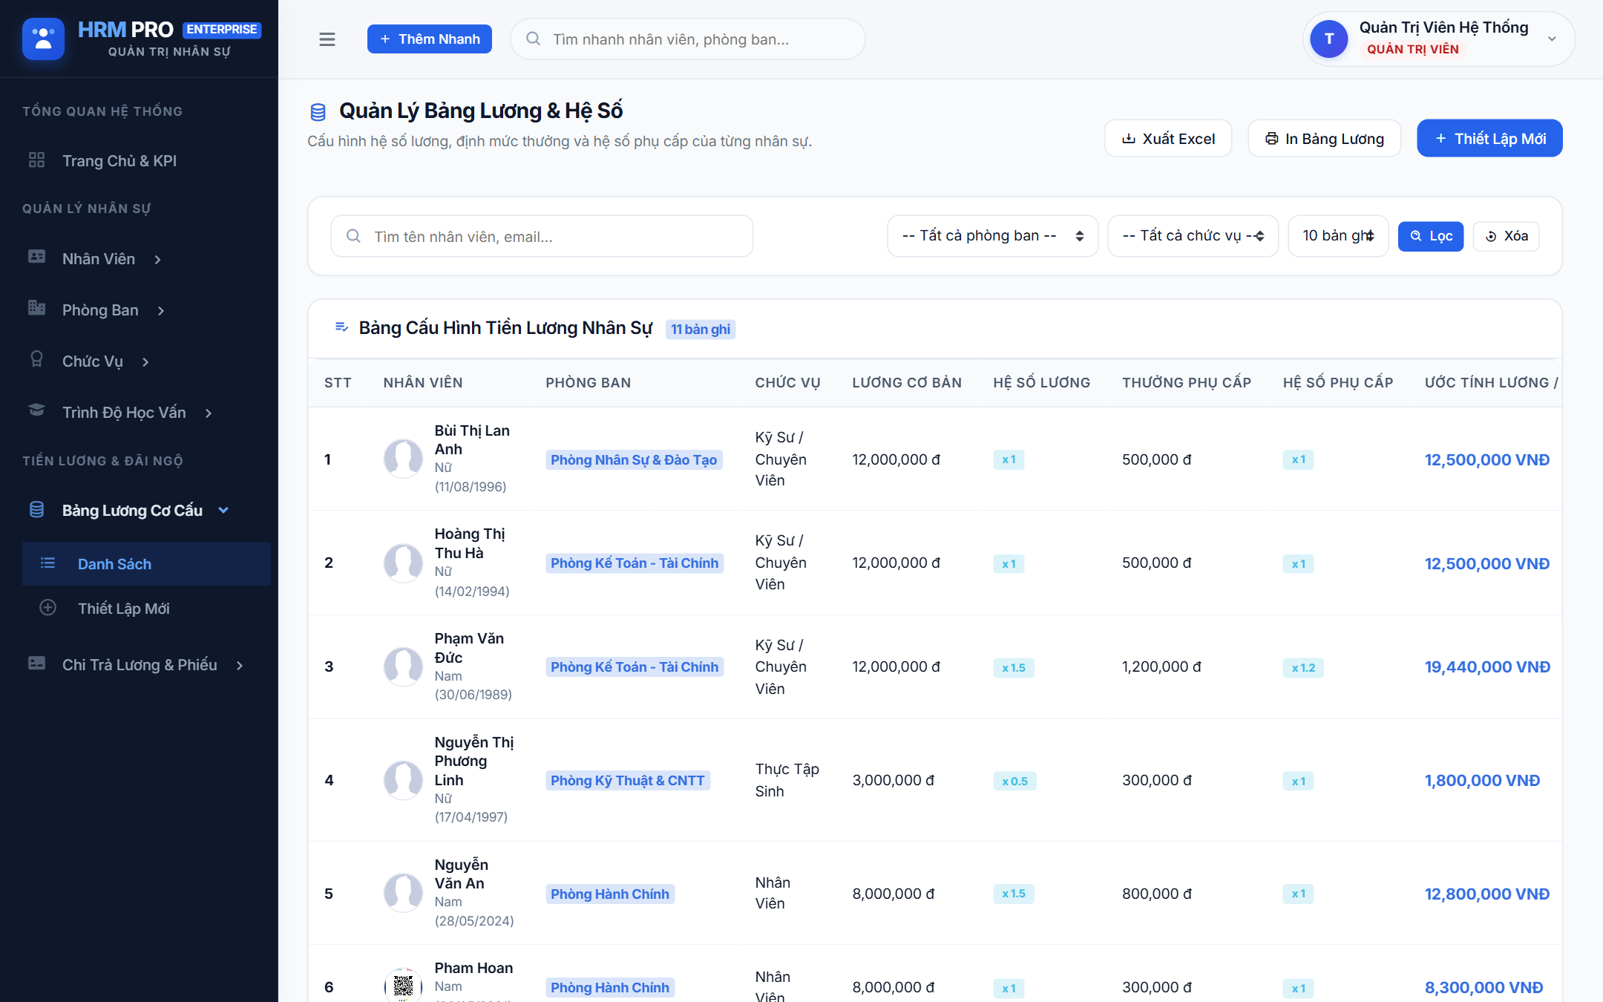Expand the Chức Vụ submenu
Image resolution: width=1603 pixels, height=1002 pixels.
145,362
